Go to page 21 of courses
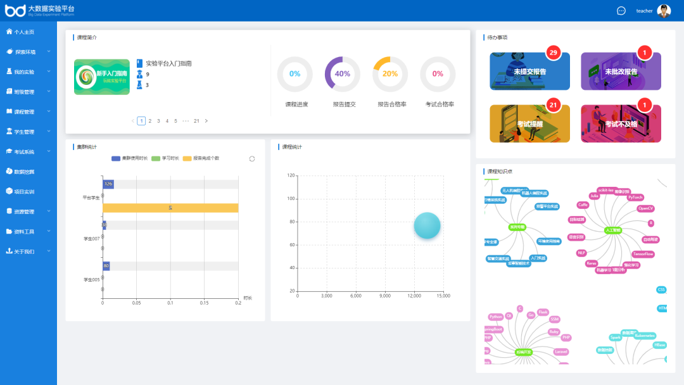The width and height of the screenshot is (684, 385). coord(197,121)
